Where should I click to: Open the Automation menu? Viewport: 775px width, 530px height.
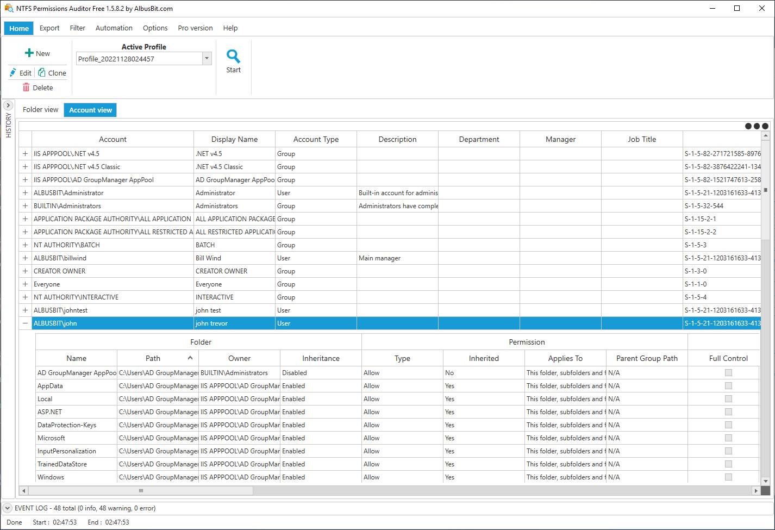(x=114, y=28)
